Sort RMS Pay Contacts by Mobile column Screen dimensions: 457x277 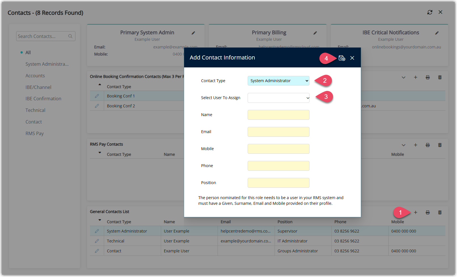point(398,154)
